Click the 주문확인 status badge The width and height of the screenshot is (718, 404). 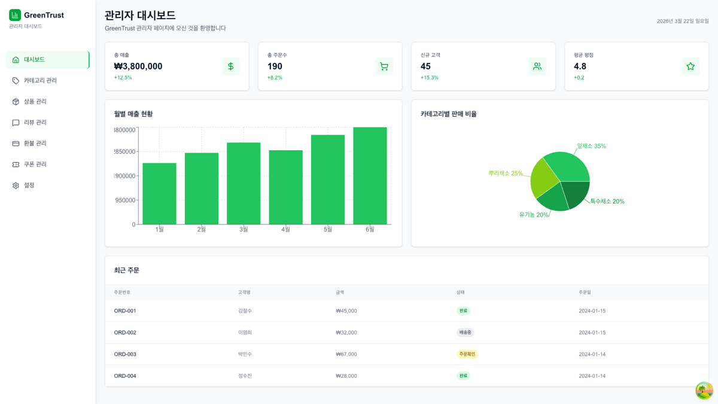[x=467, y=354]
